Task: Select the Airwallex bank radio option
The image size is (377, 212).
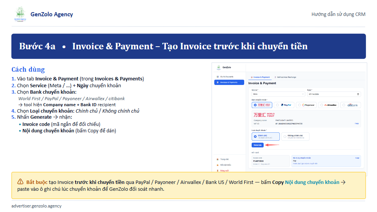Action: tap(328, 105)
